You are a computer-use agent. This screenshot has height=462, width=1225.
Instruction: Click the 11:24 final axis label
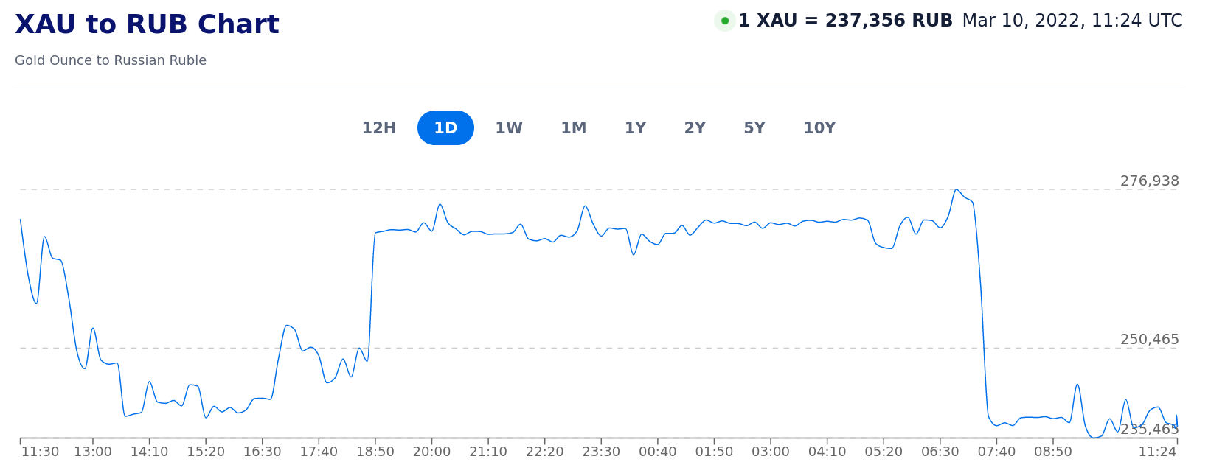pos(1157,452)
